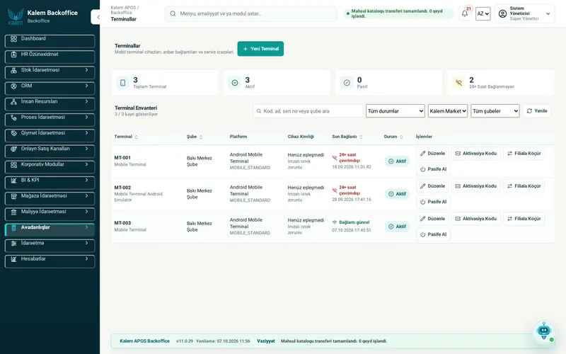
Task: Click the Qiymət İdarəetməsi tag icon
Action: (x=13, y=133)
